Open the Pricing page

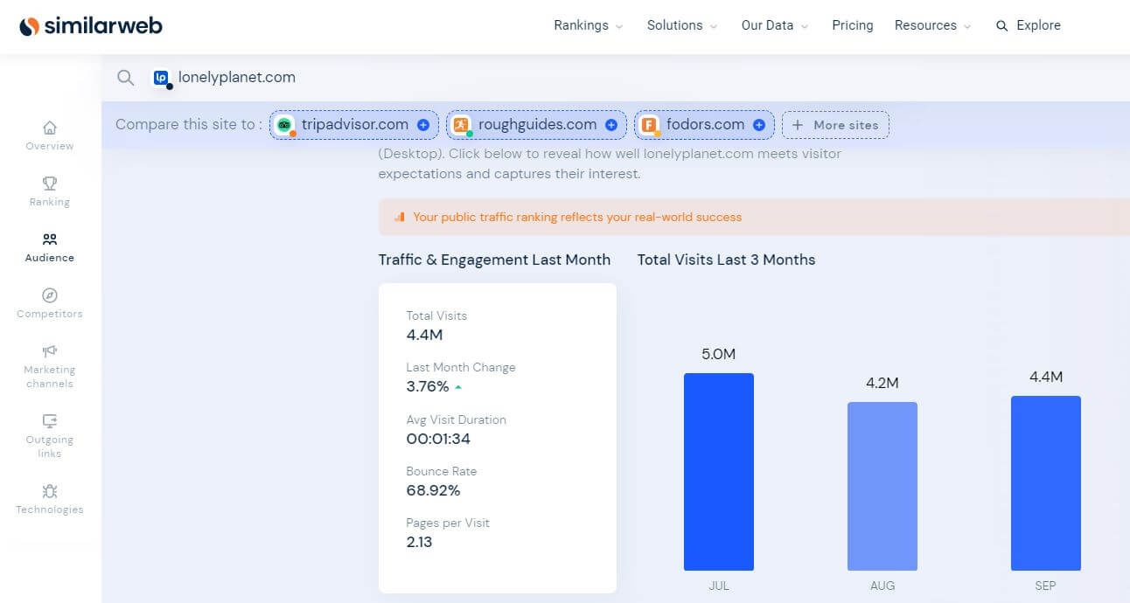[x=853, y=25]
